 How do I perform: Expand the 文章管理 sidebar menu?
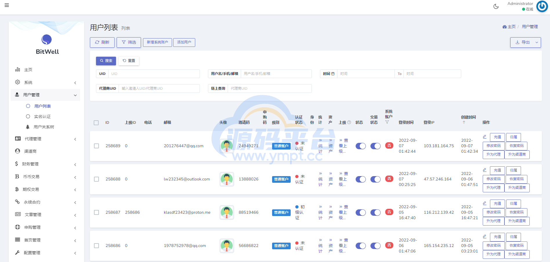click(45, 215)
